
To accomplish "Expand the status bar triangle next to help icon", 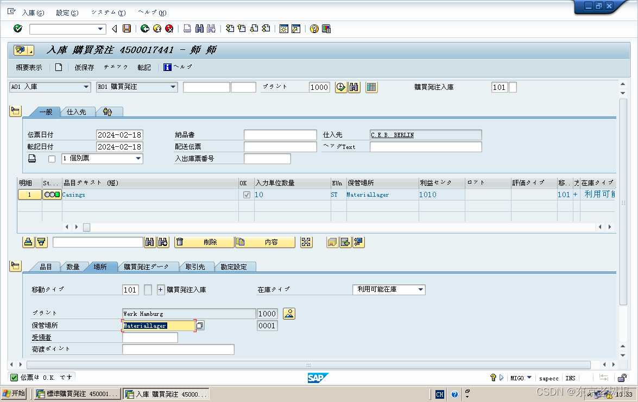I will click(501, 378).
